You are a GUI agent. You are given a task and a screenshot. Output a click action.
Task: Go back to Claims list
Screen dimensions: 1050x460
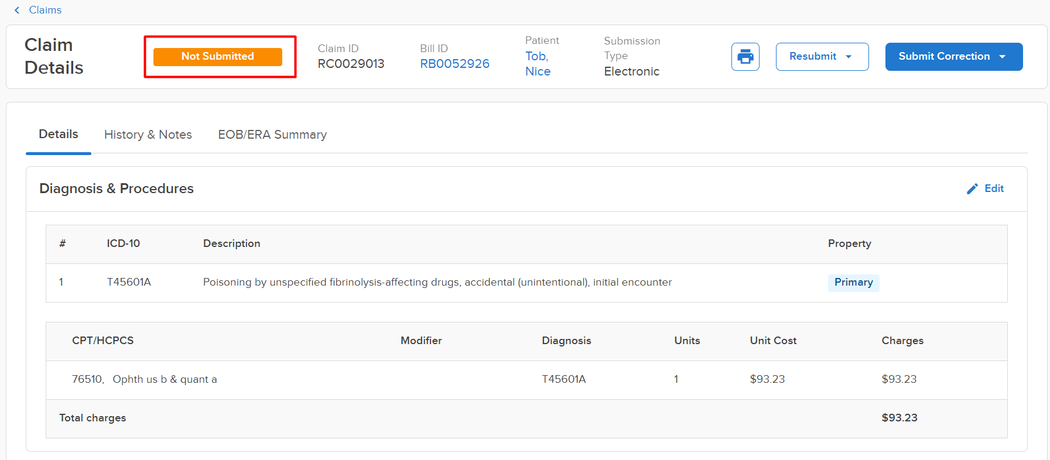(x=45, y=10)
